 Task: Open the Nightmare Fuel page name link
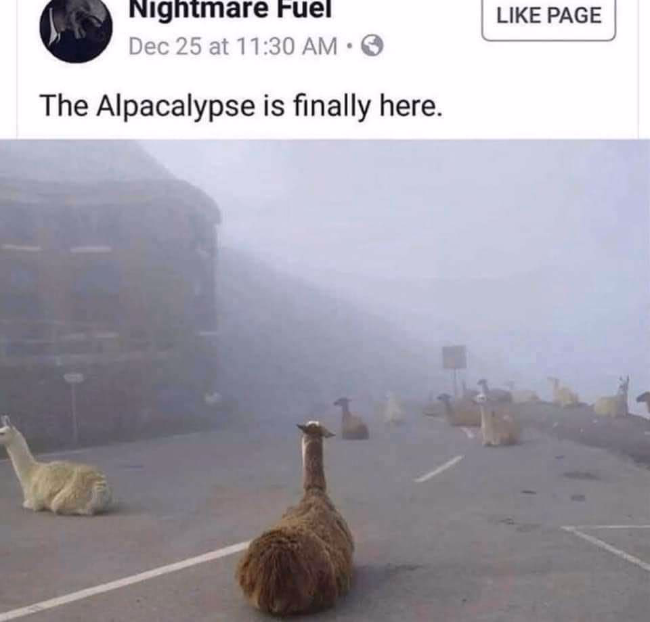pyautogui.click(x=230, y=9)
